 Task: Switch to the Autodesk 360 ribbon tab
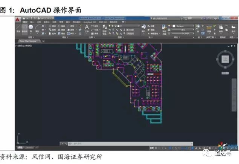click(90, 22)
